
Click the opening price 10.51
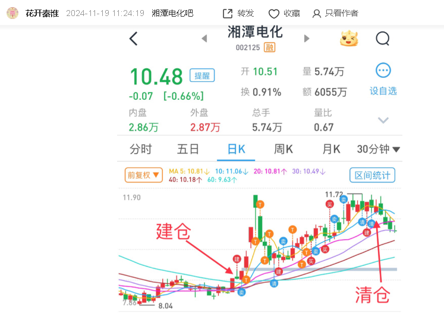coord(265,72)
